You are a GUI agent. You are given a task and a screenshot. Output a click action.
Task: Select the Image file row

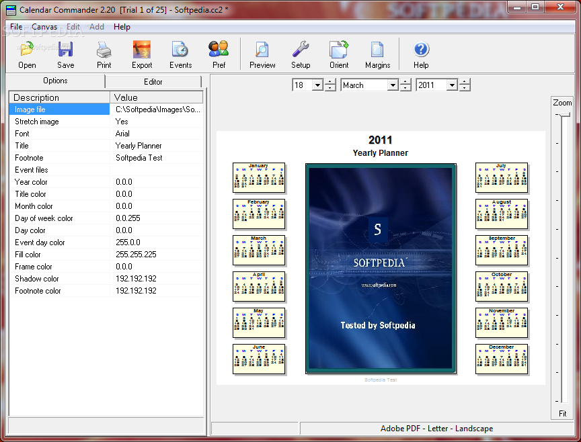[x=106, y=109]
